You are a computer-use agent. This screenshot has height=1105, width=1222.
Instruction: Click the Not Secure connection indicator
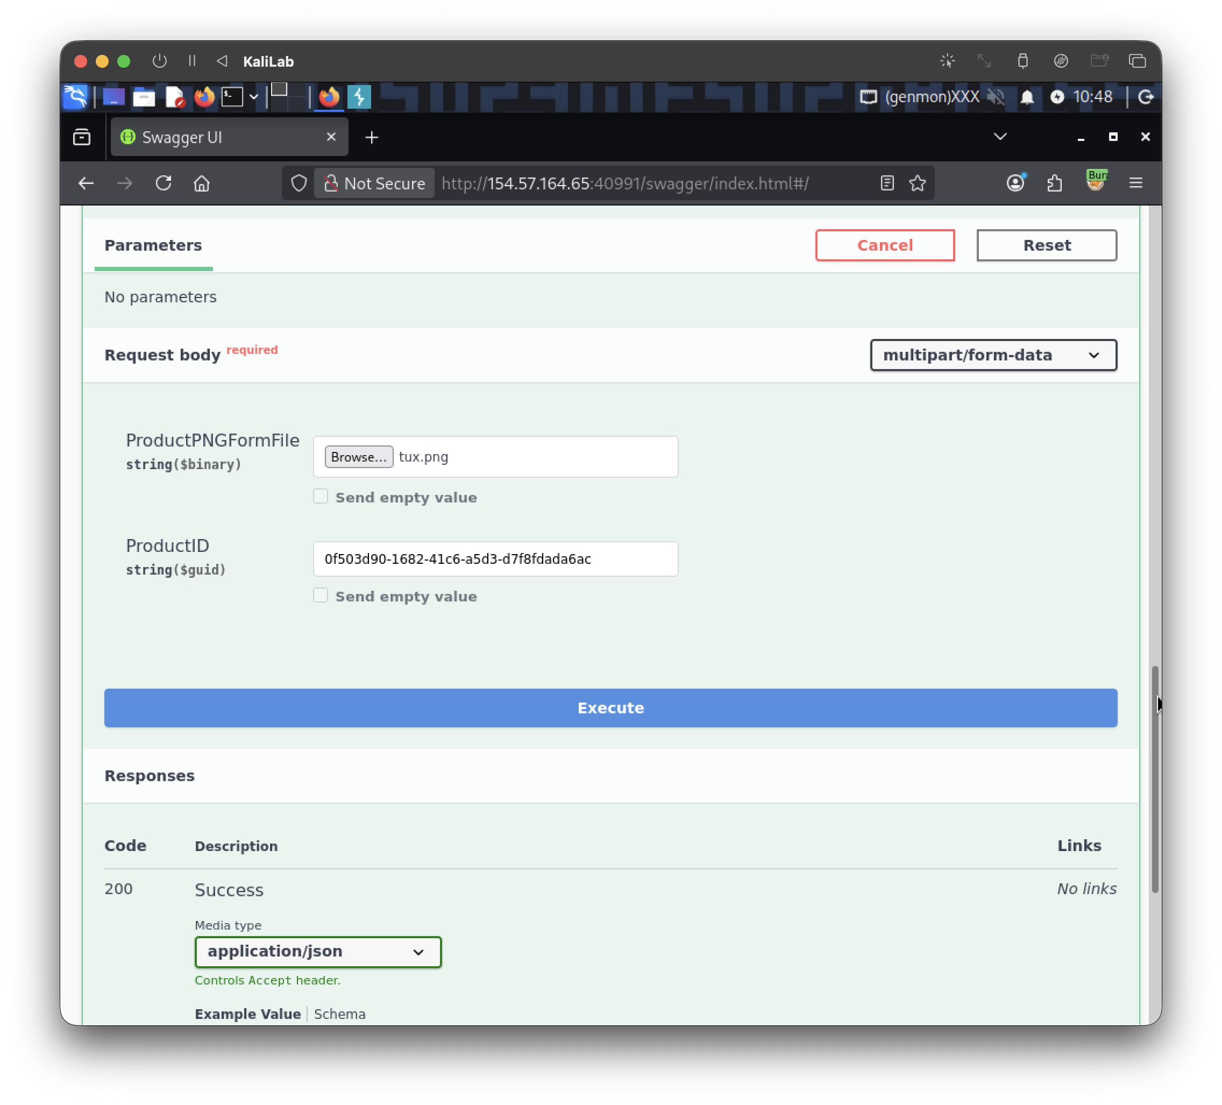coord(374,183)
